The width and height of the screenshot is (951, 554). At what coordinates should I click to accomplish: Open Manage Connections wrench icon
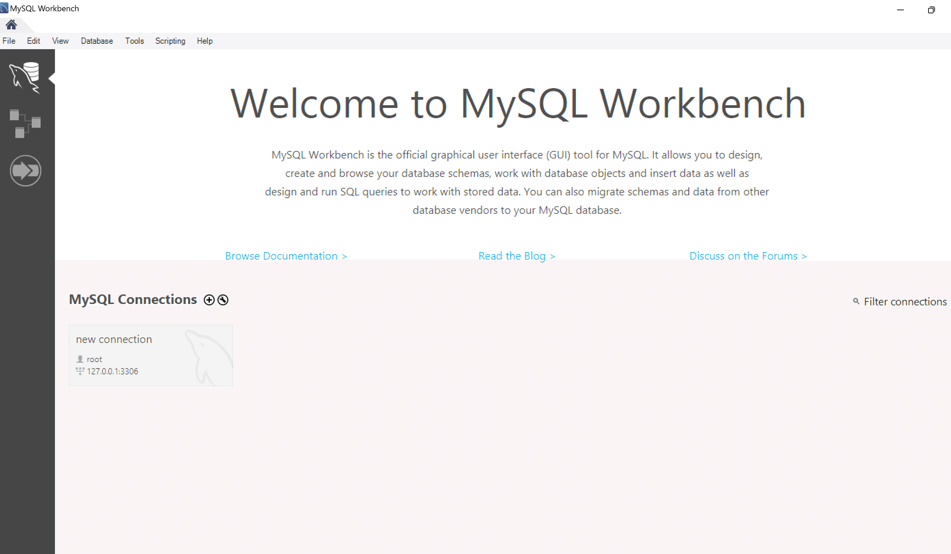223,300
